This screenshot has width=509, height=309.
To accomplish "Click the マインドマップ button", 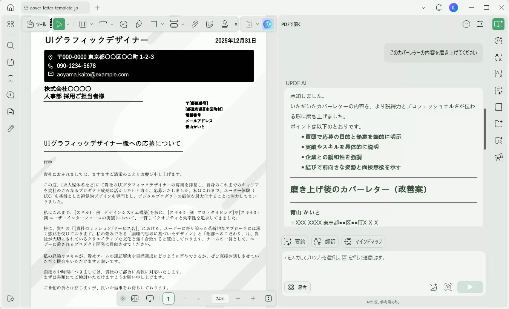I will (x=363, y=242).
